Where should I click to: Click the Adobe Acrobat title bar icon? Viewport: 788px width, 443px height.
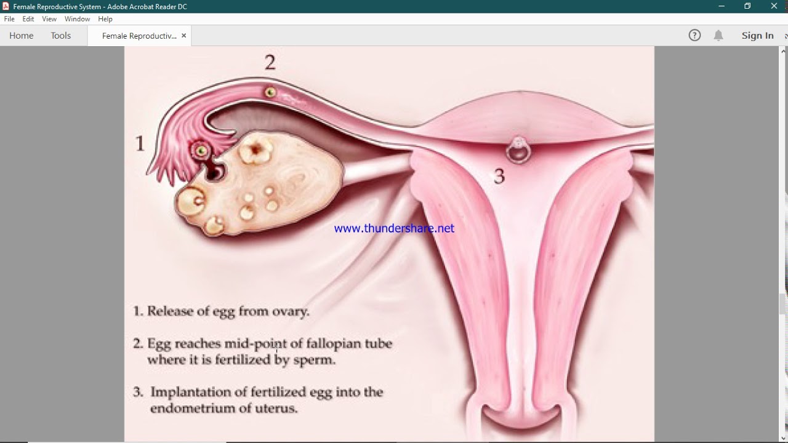6,6
